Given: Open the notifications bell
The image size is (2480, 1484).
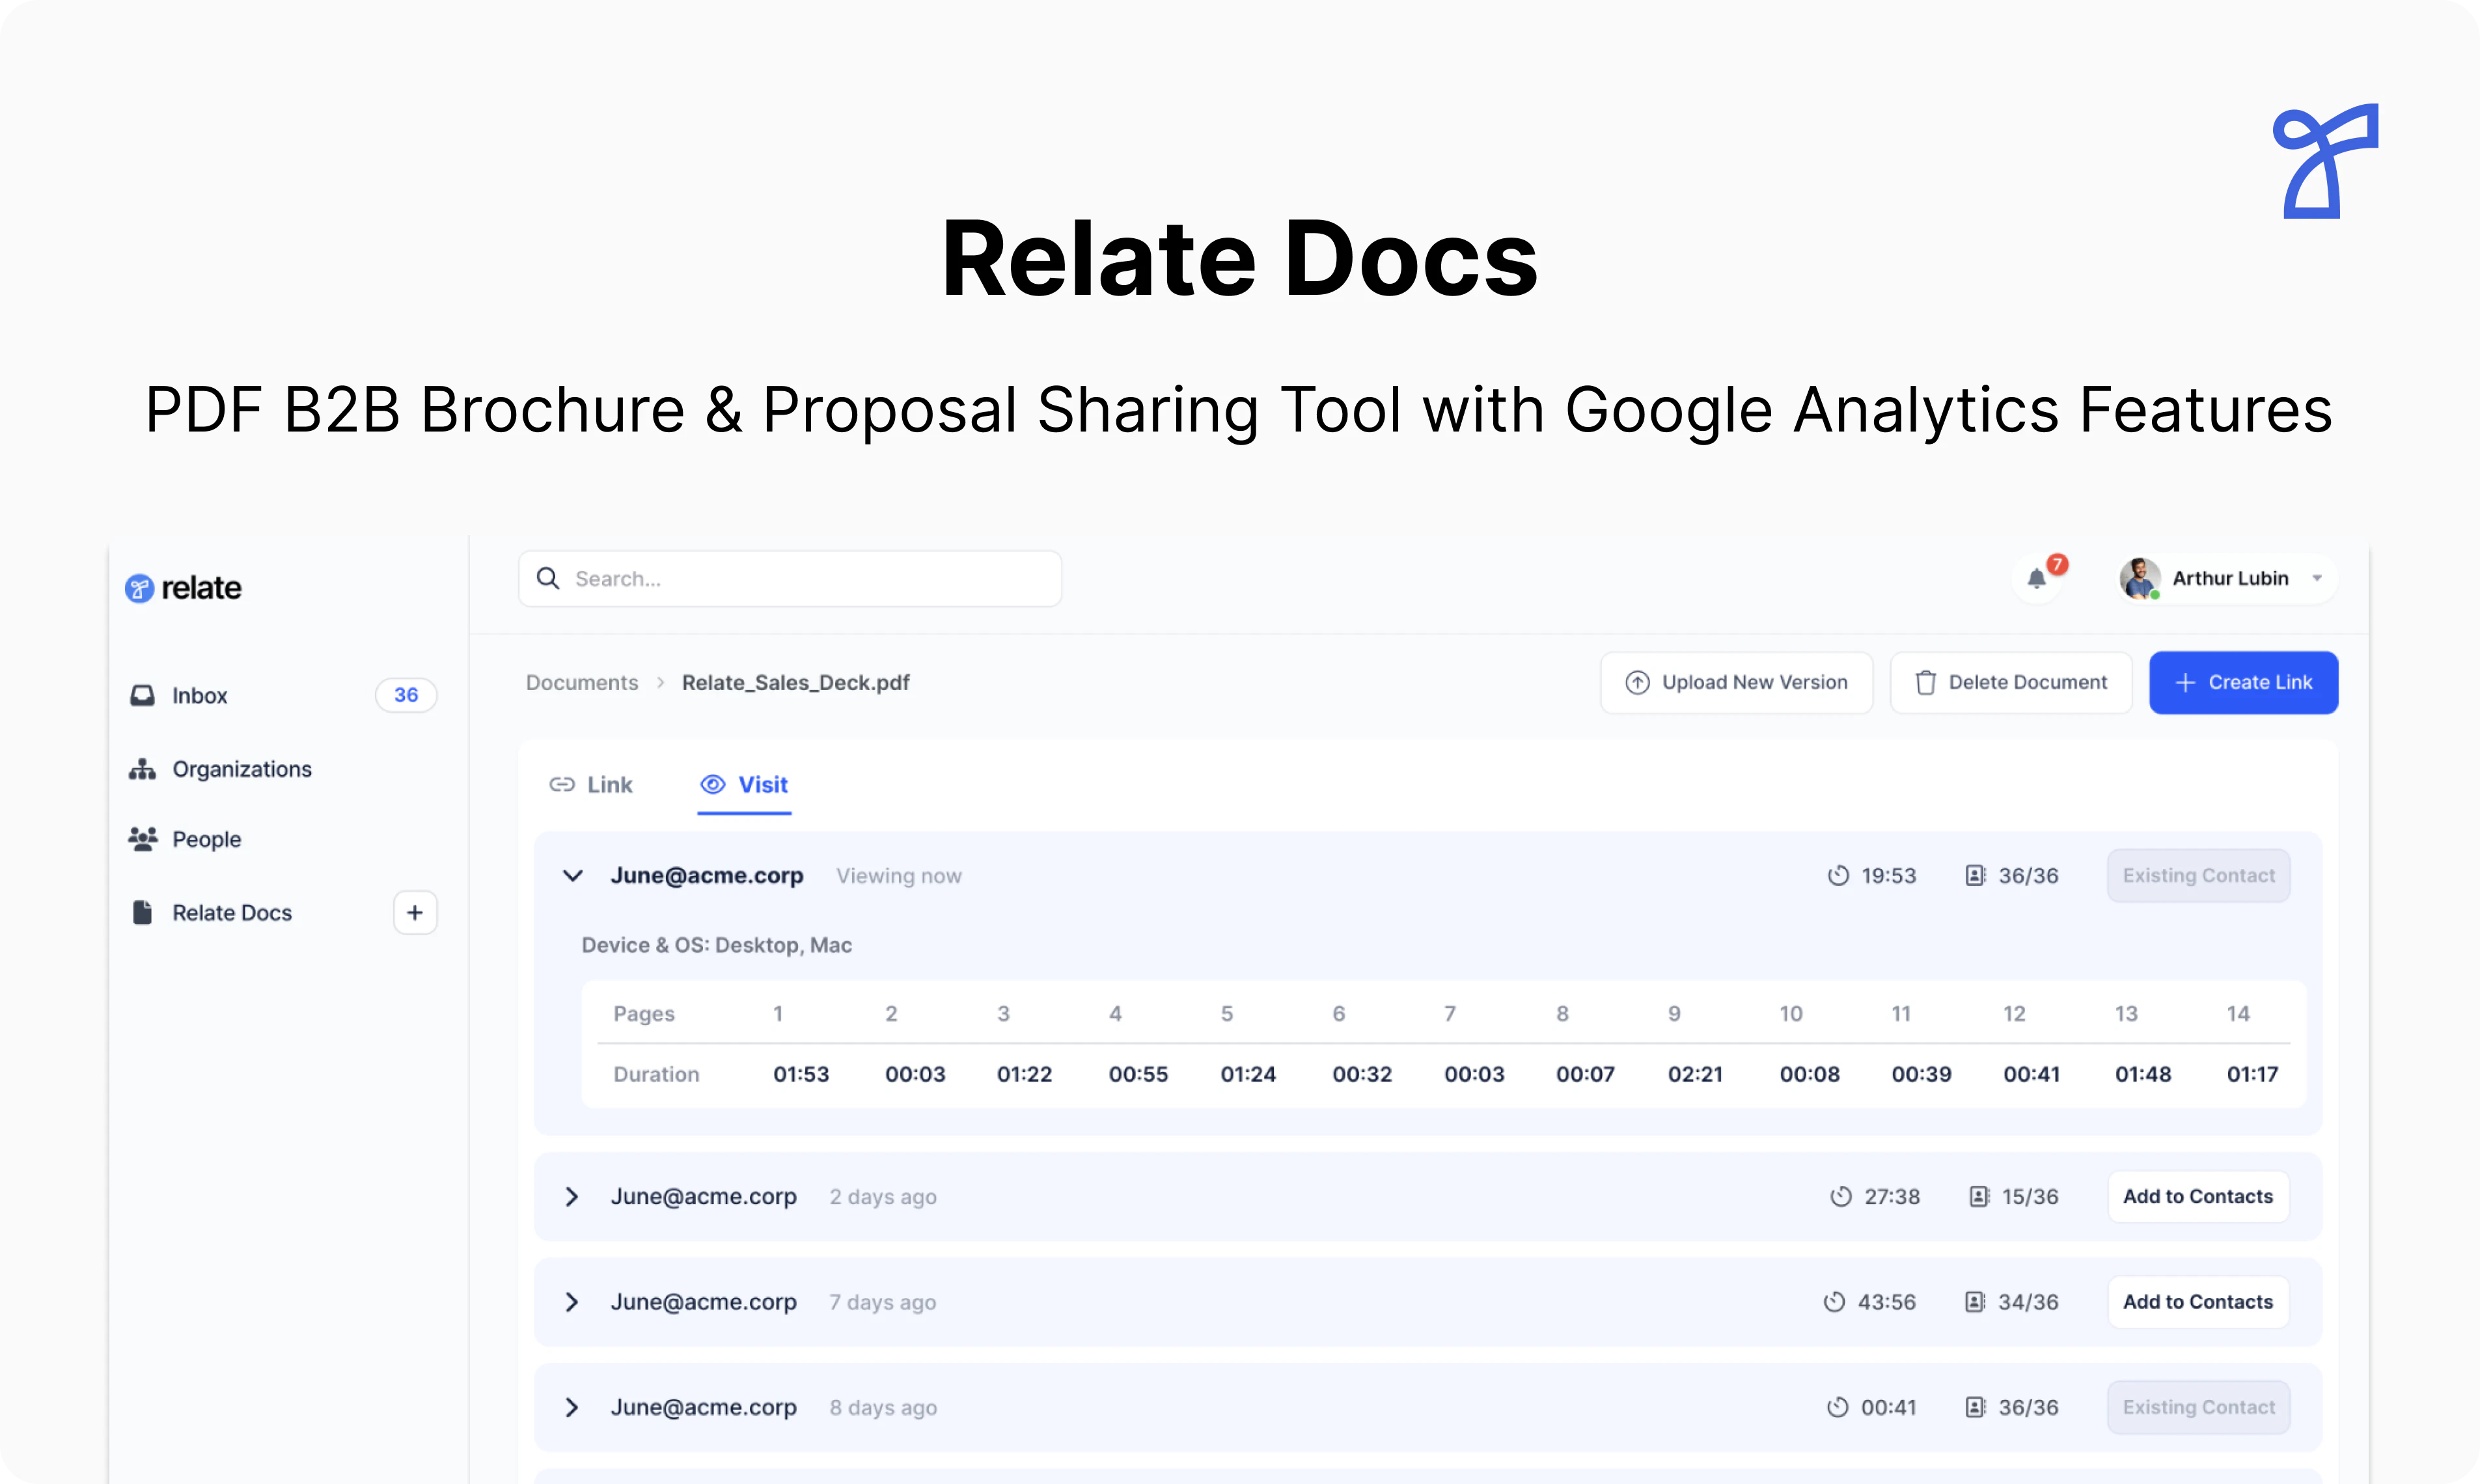Looking at the screenshot, I should click(2036, 578).
